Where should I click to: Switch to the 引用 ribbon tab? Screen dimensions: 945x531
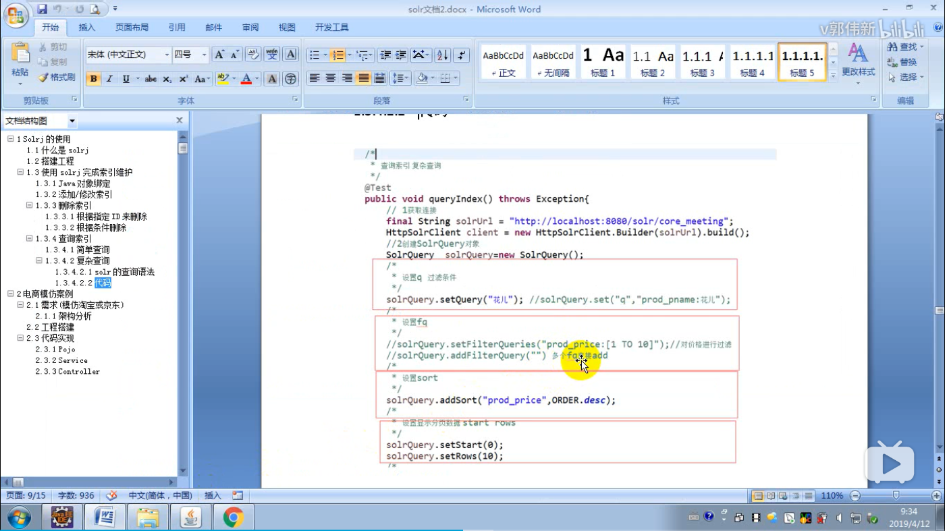177,28
